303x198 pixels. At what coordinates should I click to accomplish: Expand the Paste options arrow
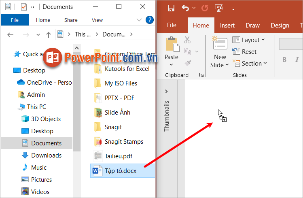171,64
